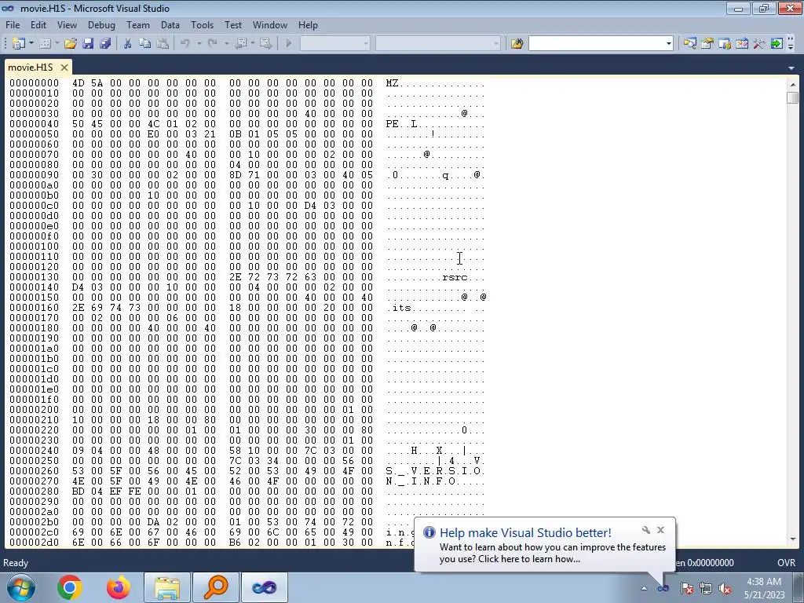Click the wrench options icon in balloon

[x=646, y=530]
